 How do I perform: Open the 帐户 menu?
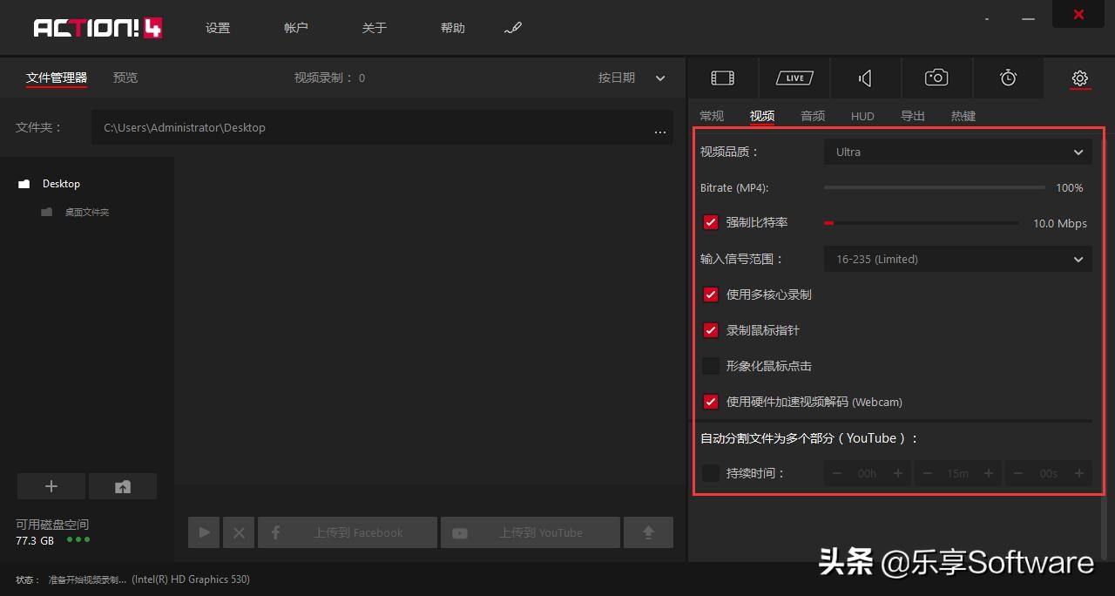pyautogui.click(x=296, y=28)
